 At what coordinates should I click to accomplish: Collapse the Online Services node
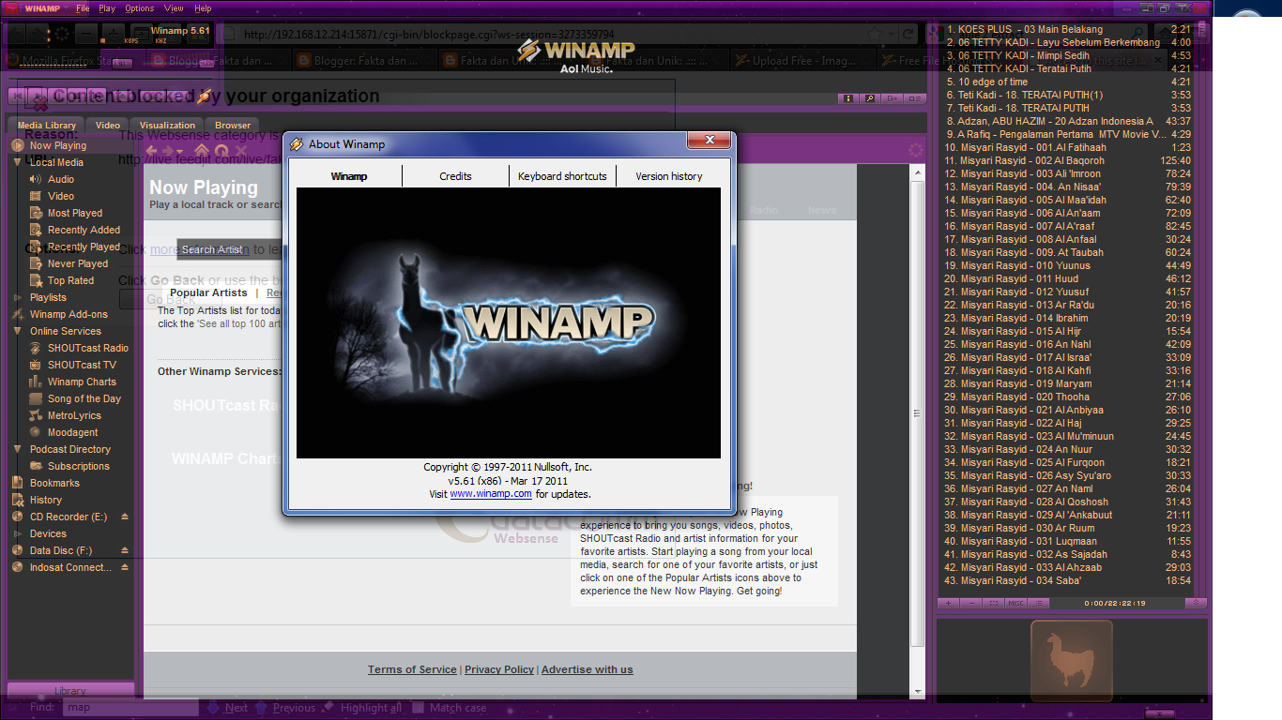[x=17, y=331]
